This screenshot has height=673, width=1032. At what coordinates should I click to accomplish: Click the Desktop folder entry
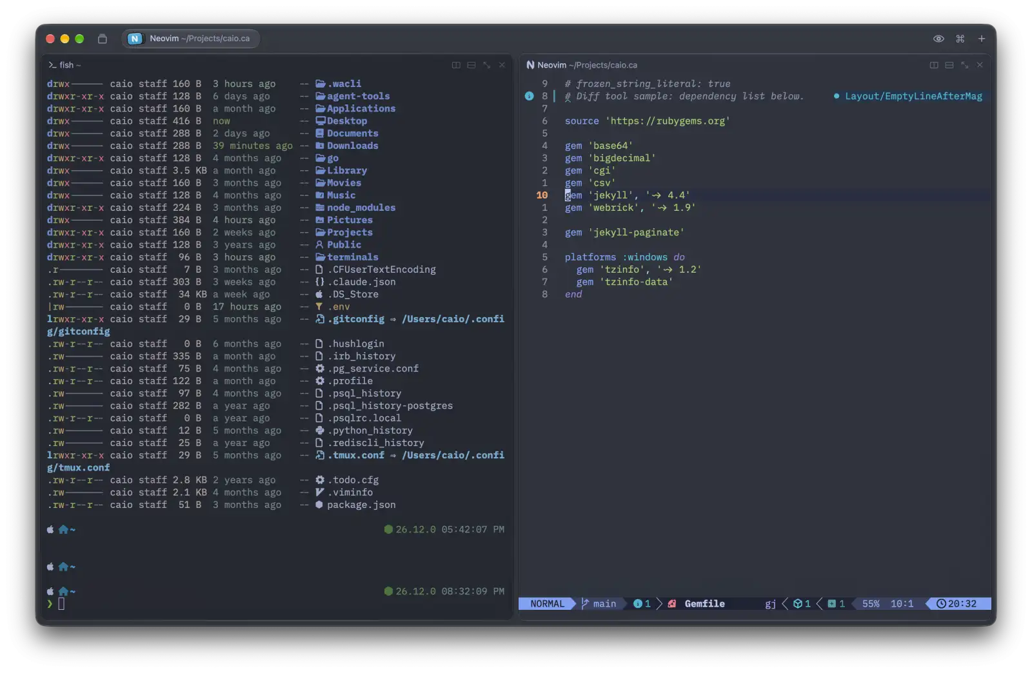(x=341, y=121)
